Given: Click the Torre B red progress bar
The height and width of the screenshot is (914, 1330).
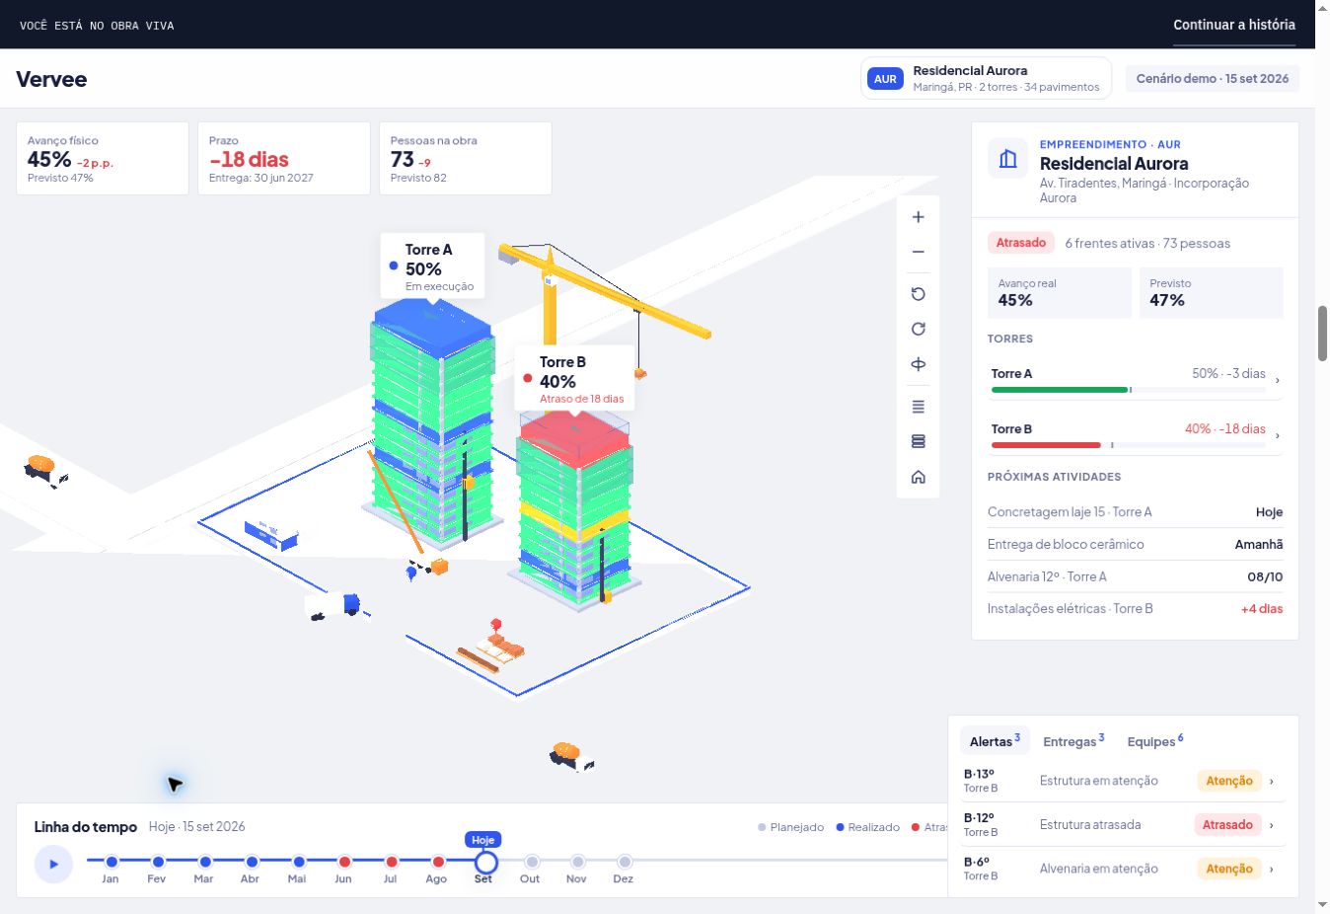Looking at the screenshot, I should tap(1046, 445).
